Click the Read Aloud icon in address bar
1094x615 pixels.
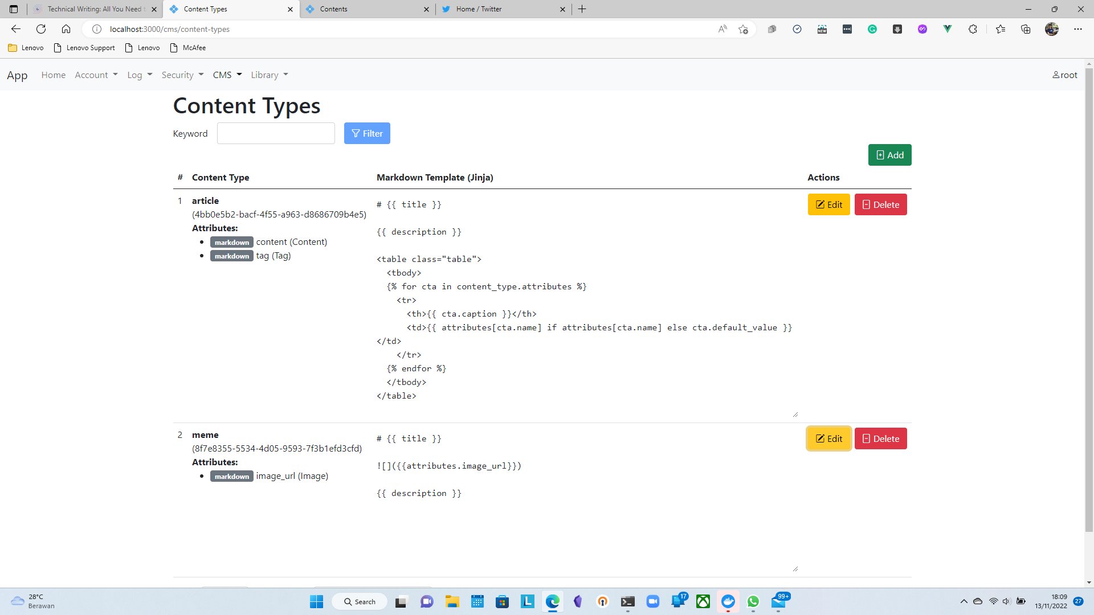click(x=722, y=29)
